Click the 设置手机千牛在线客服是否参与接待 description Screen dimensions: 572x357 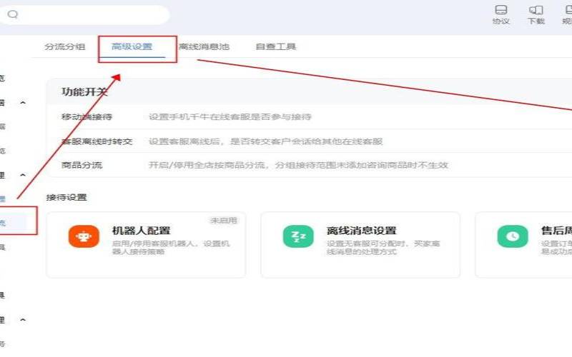click(x=230, y=117)
